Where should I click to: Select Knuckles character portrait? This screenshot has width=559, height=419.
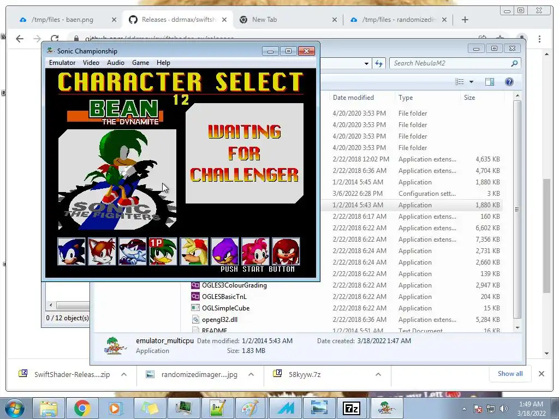(286, 252)
